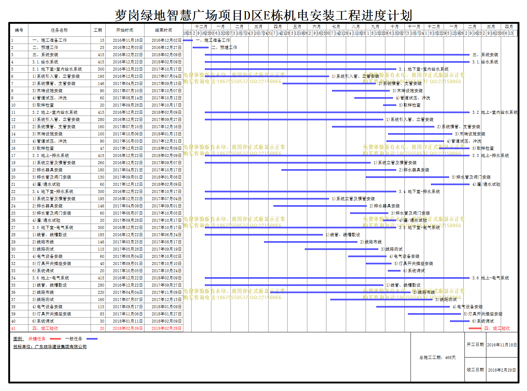Click the Gantt bar for 二、预埋工作

pos(201,48)
